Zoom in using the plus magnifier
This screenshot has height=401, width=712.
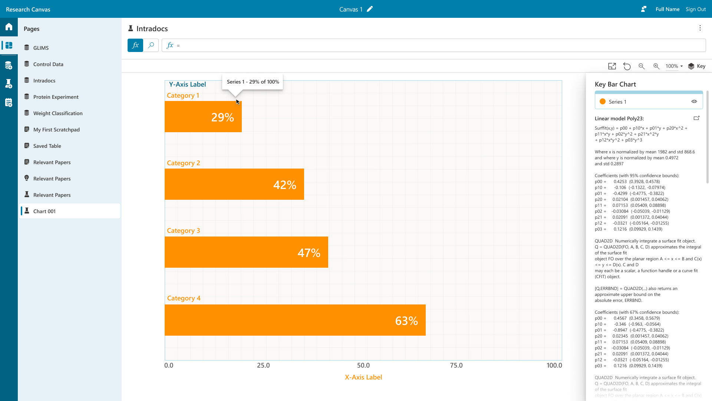pos(656,66)
